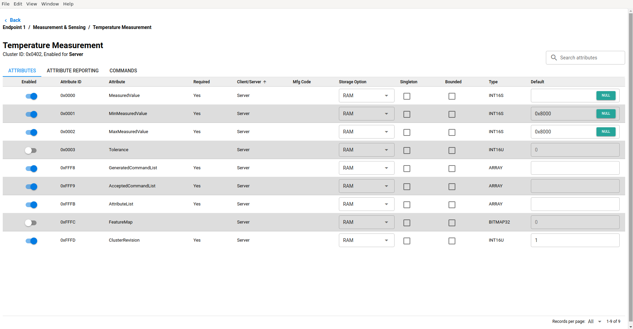Check Bounded box for MinMeasuredValue
The width and height of the screenshot is (633, 329).
click(452, 114)
